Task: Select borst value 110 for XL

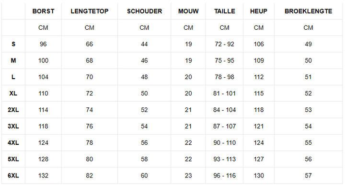Action: [x=43, y=93]
